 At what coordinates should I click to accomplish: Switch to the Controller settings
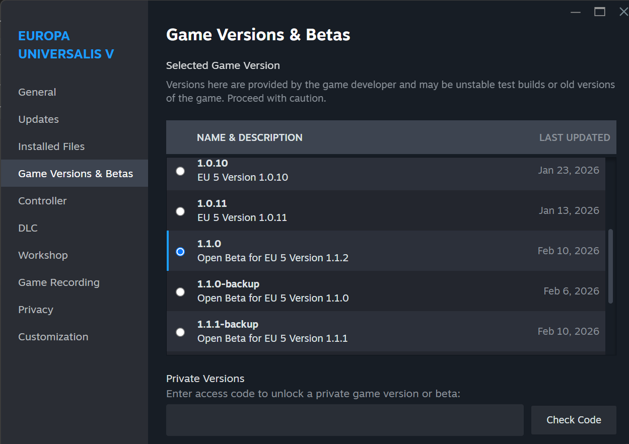42,201
